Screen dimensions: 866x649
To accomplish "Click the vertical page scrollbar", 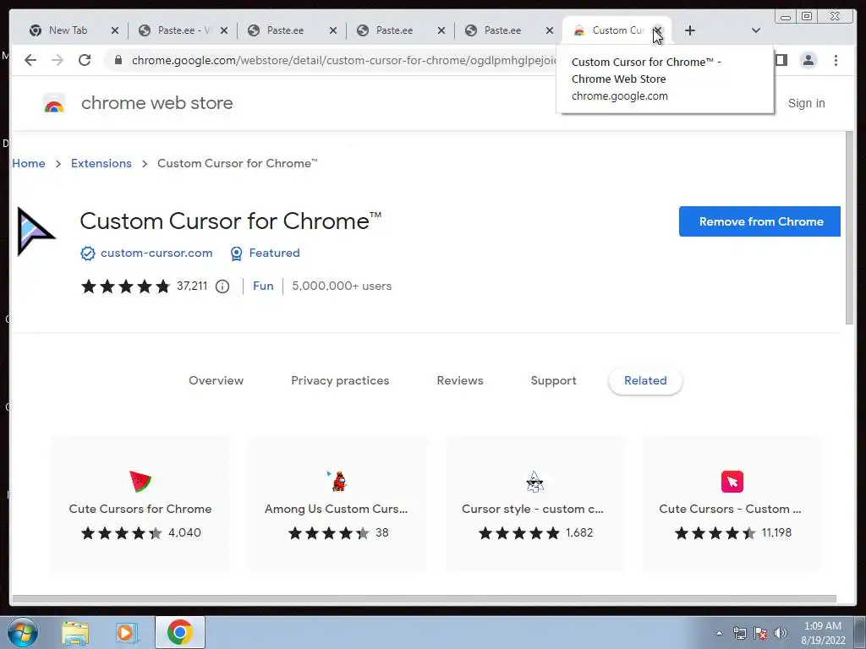I will click(849, 227).
